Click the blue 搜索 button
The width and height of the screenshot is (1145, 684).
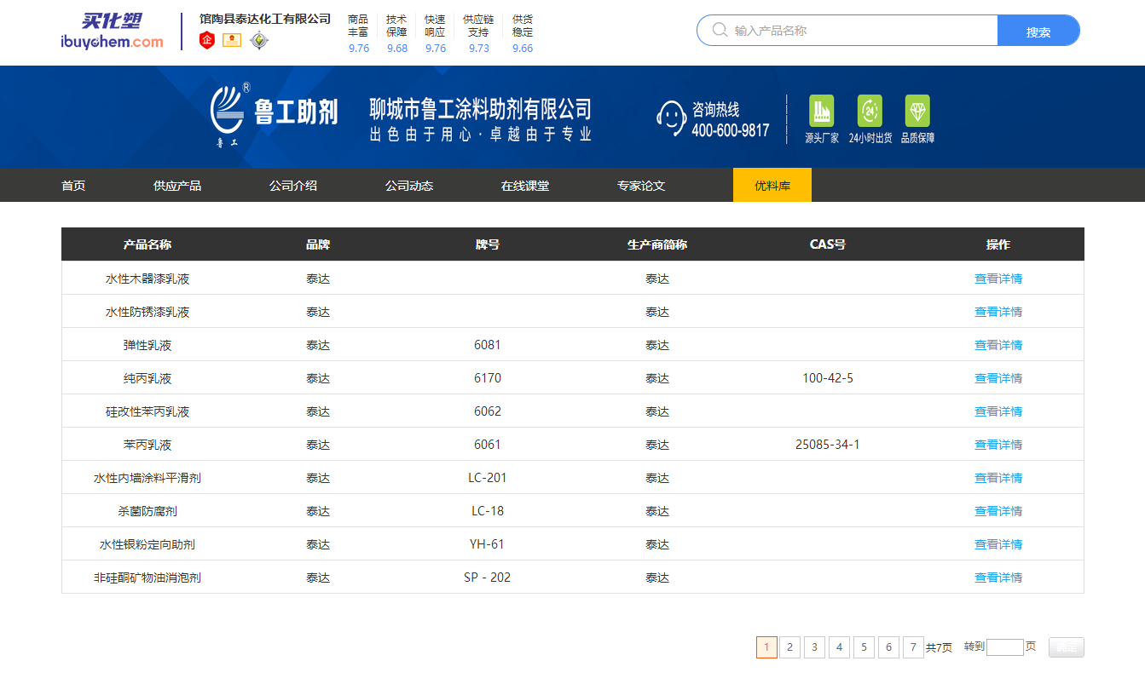1038,31
